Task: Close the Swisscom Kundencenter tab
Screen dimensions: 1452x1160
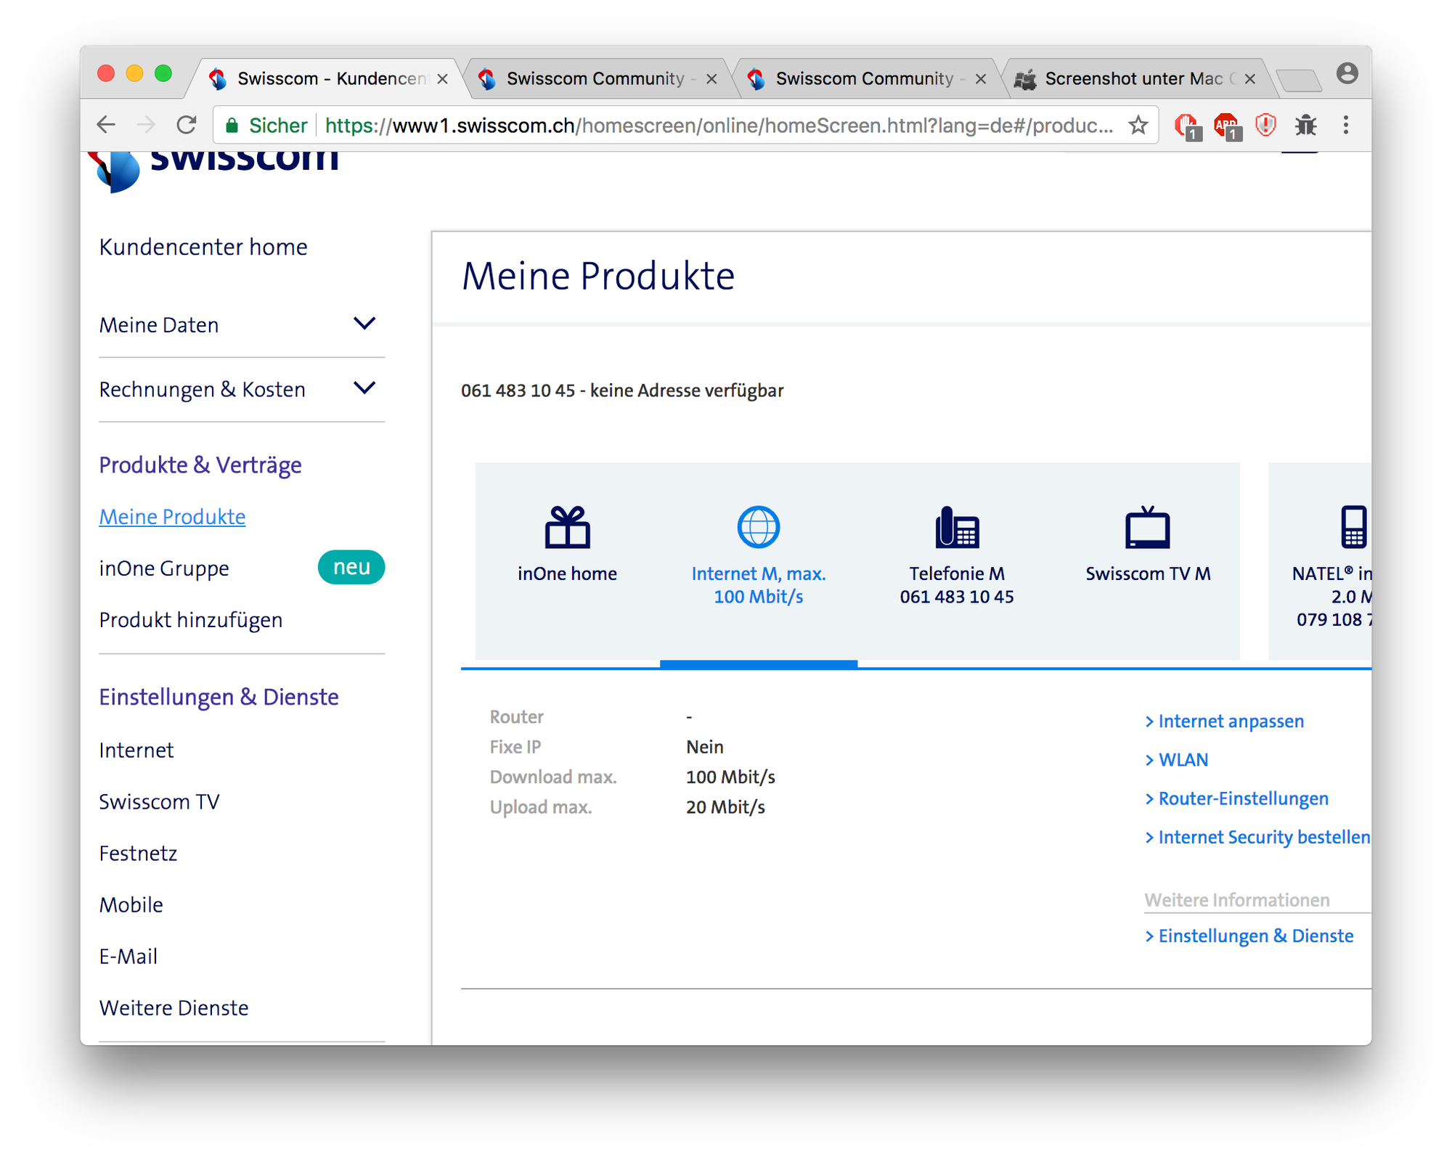Action: (442, 78)
